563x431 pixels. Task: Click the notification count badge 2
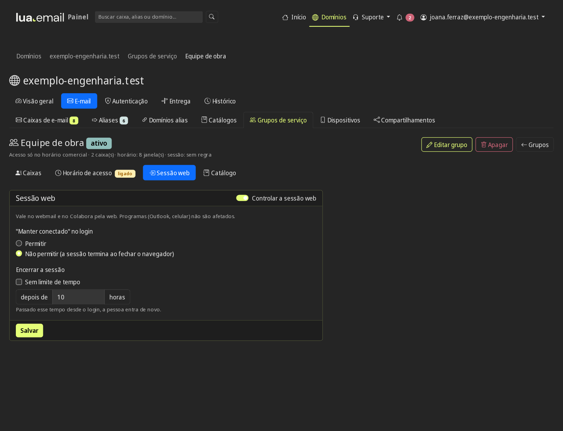click(410, 18)
